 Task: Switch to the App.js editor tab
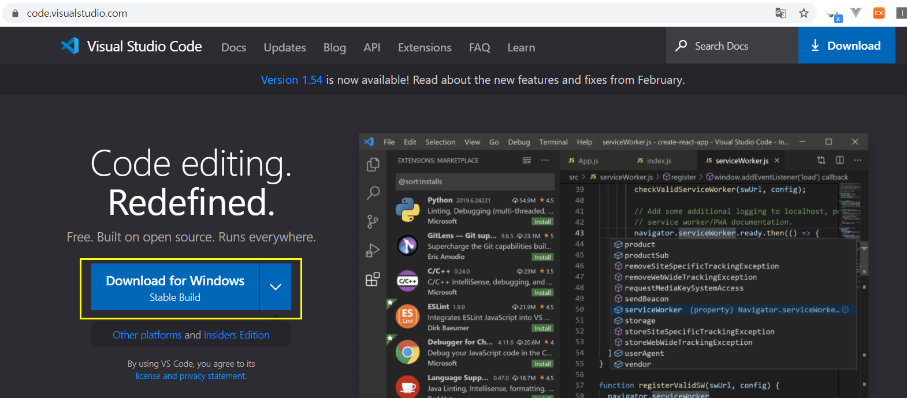pos(583,161)
